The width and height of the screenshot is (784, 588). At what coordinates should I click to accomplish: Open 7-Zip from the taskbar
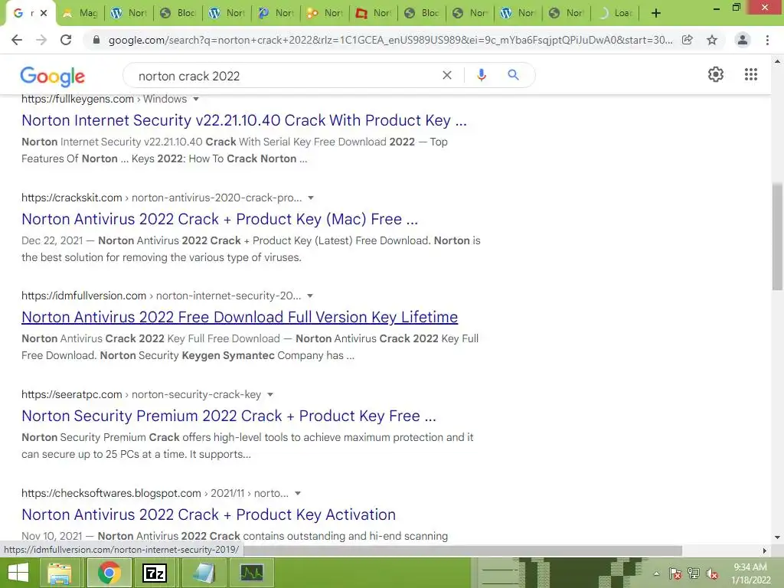click(x=155, y=573)
